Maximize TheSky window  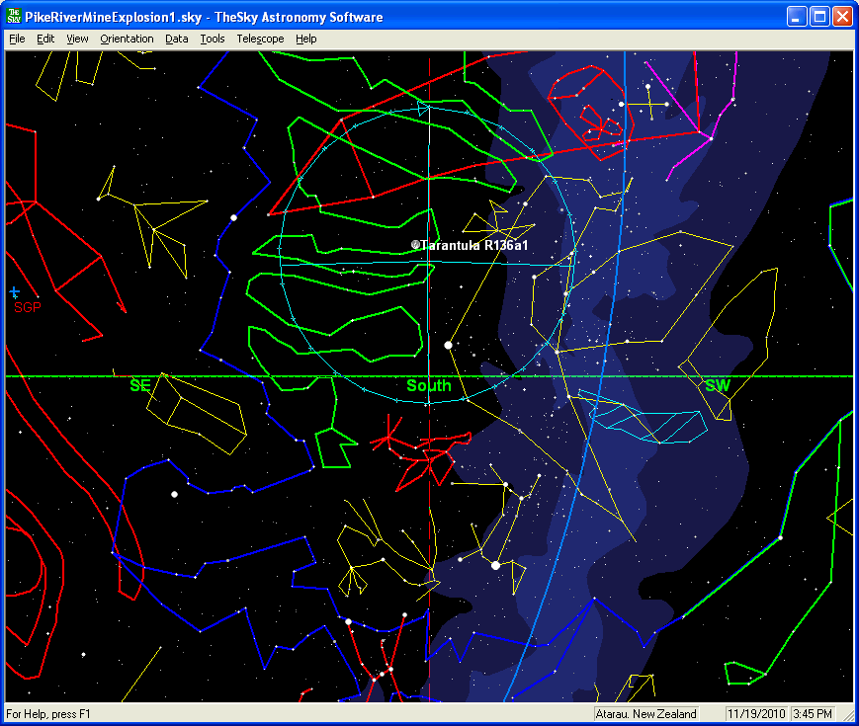(x=819, y=17)
